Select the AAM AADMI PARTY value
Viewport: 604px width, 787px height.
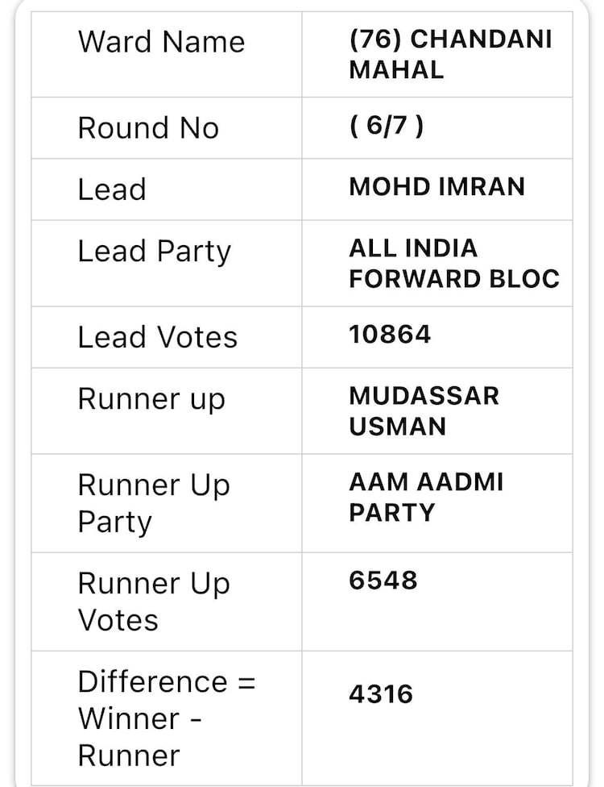425,497
